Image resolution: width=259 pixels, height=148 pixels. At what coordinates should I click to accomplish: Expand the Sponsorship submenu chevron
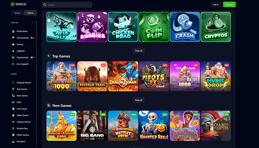[x=34, y=58]
